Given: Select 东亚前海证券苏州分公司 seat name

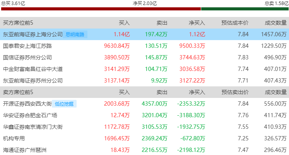Looking at the screenshot, I should click(33, 81).
